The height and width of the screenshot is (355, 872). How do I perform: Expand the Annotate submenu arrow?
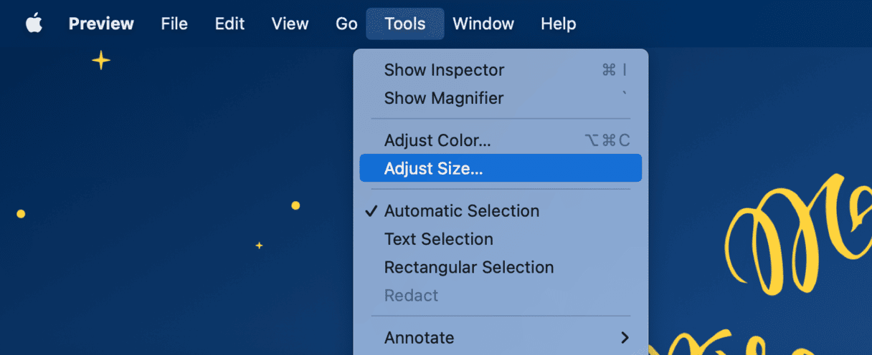click(625, 337)
